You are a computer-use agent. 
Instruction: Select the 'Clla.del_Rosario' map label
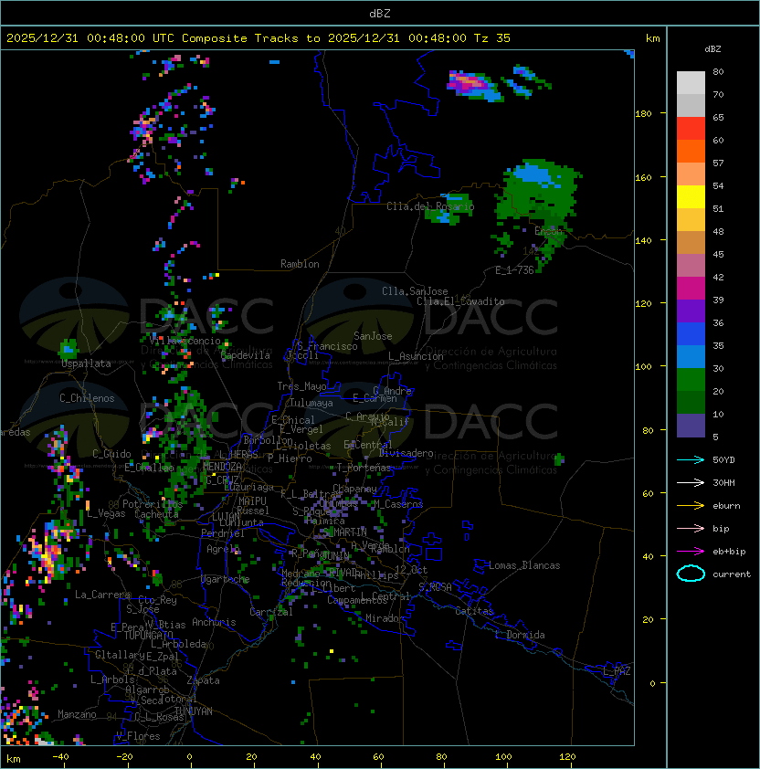click(430, 206)
